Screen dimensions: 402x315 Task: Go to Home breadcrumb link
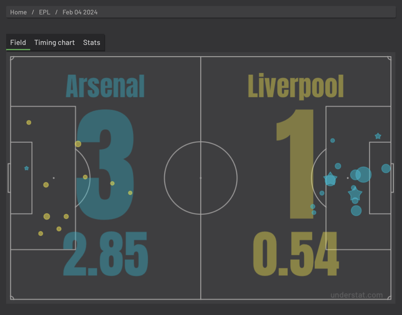point(19,12)
